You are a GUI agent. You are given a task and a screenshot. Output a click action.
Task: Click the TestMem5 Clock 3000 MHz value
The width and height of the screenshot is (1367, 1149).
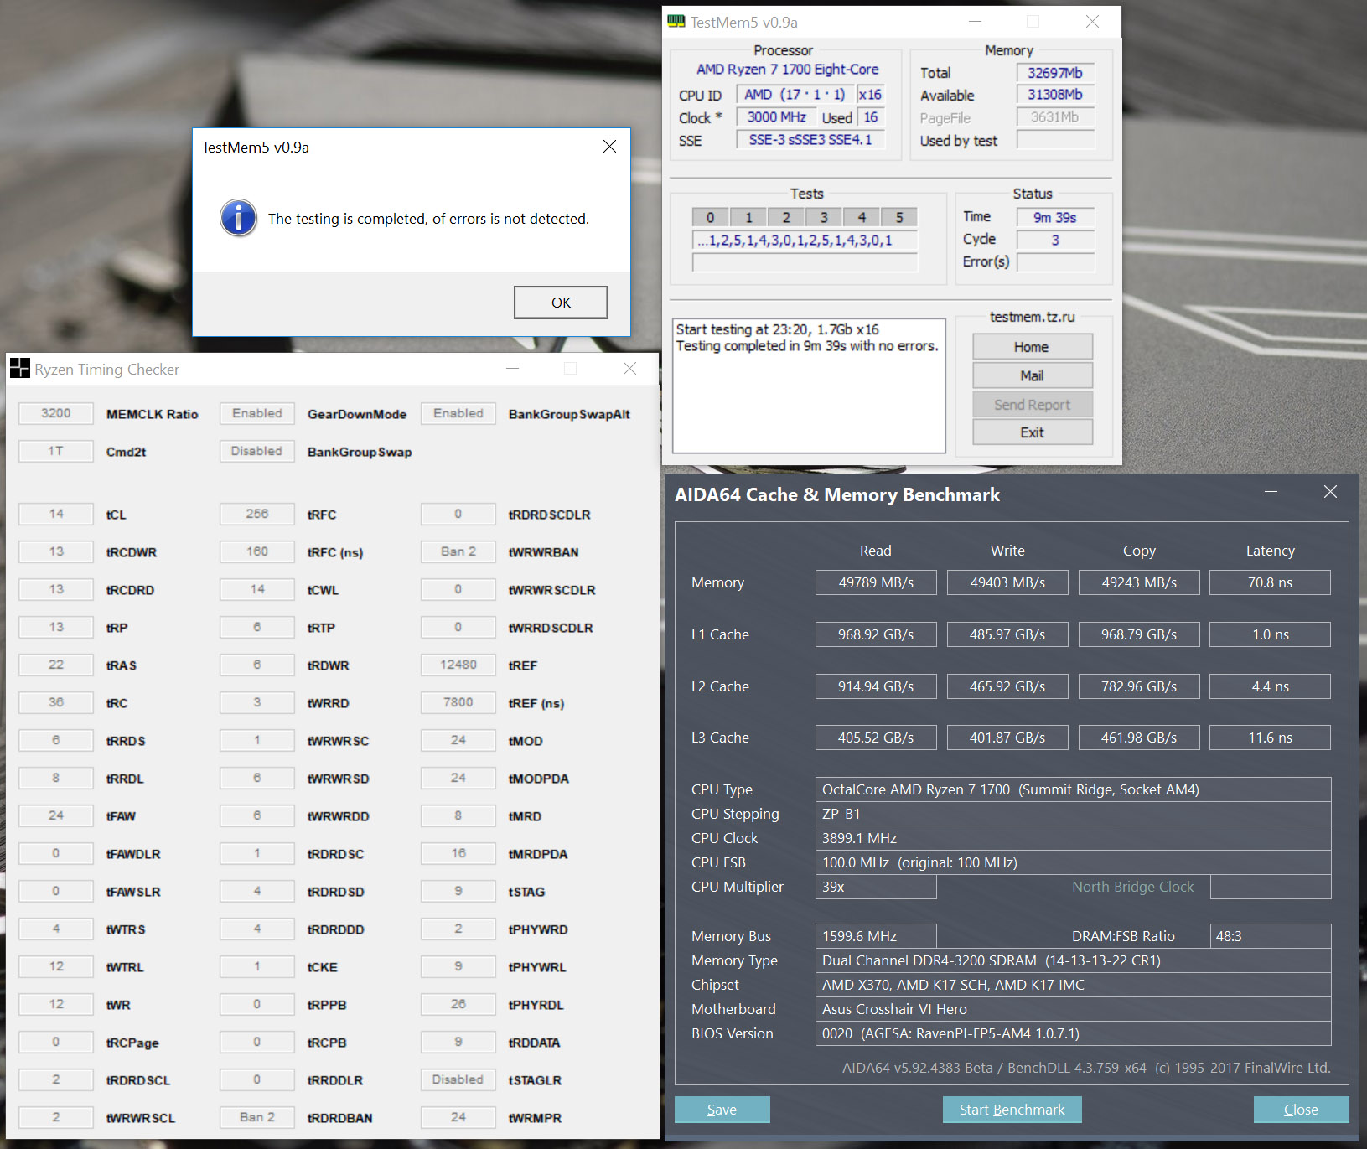776,117
